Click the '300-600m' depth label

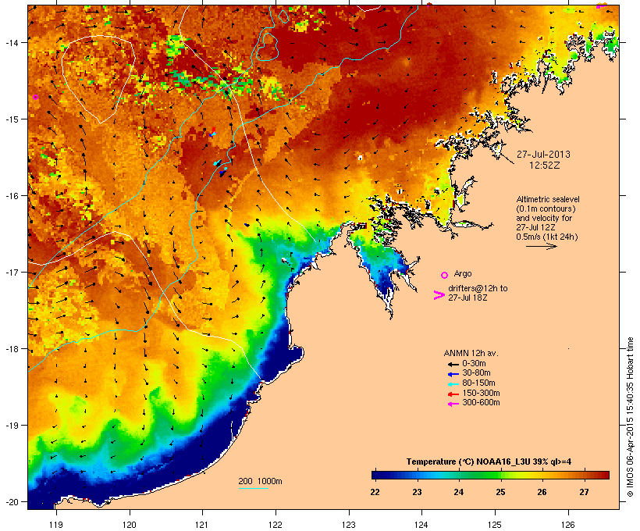(481, 403)
